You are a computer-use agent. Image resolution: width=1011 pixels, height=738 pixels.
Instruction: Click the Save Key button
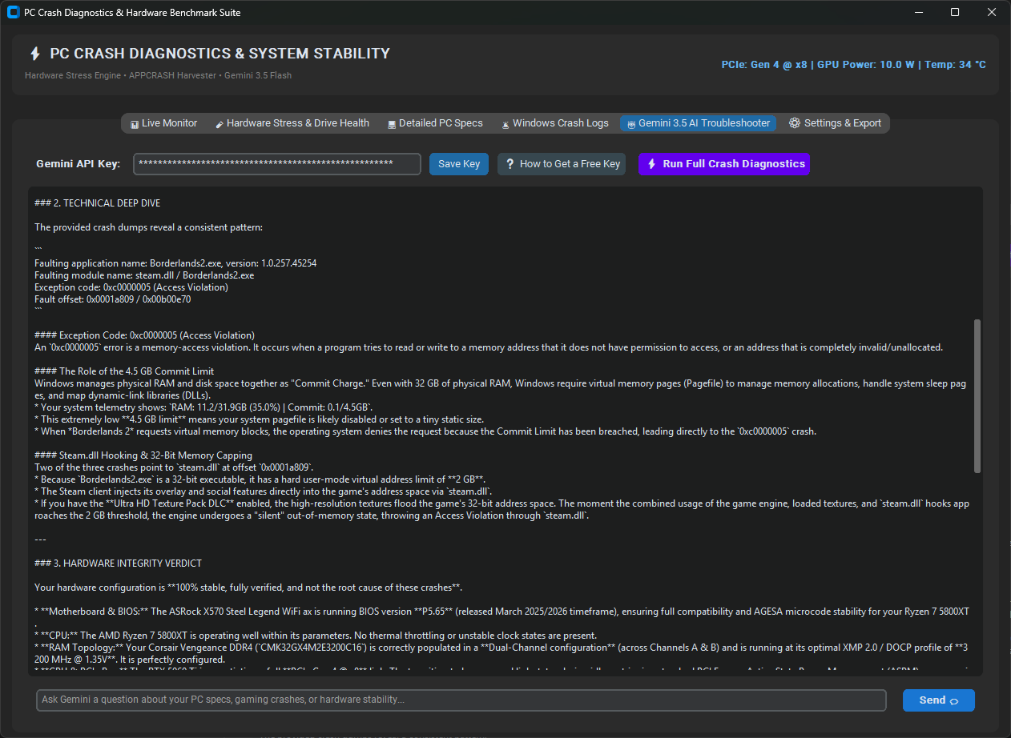point(459,164)
